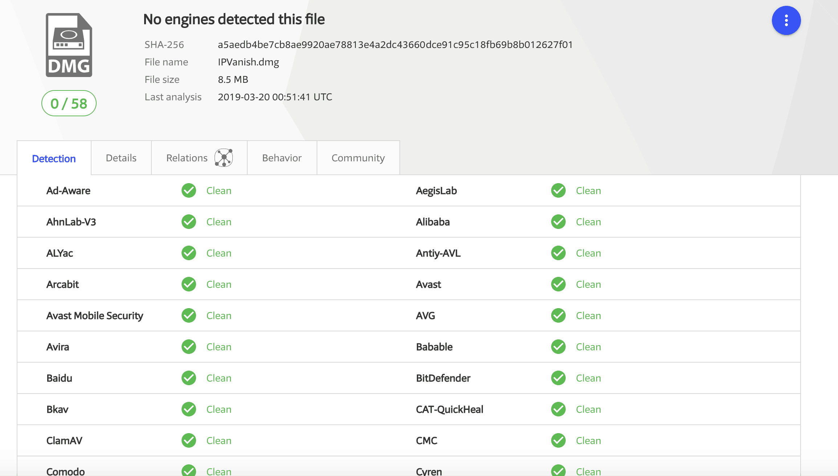Click the green checkmark for AVG
The height and width of the screenshot is (476, 838).
click(558, 315)
